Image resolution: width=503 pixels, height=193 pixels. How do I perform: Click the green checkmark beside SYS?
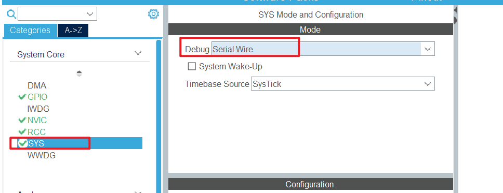tap(22, 143)
